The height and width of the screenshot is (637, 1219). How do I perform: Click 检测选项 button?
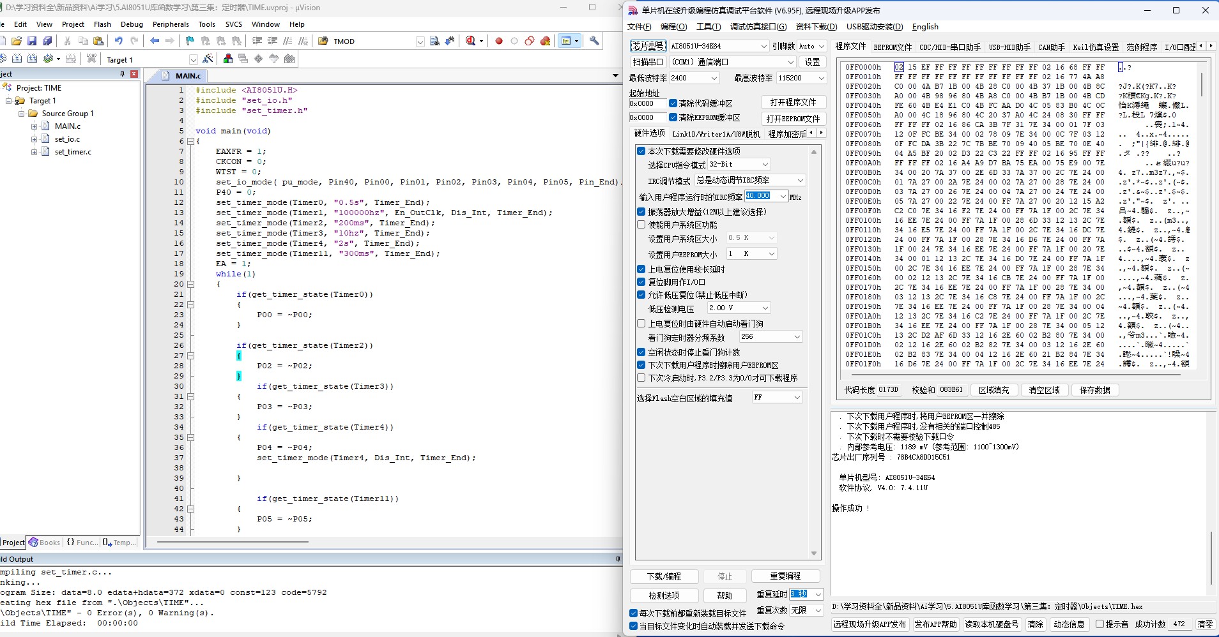(664, 596)
